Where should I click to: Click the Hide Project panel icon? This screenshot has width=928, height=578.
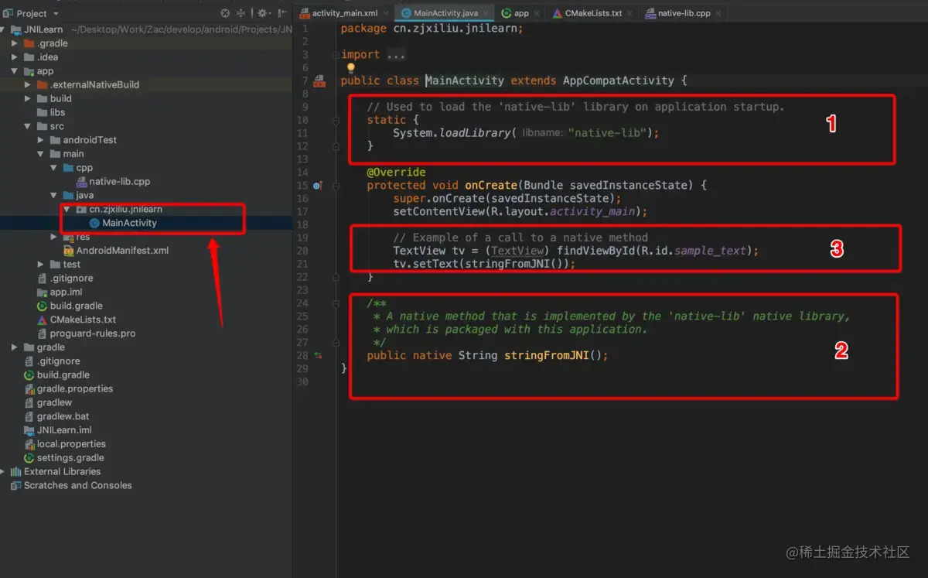(x=282, y=13)
